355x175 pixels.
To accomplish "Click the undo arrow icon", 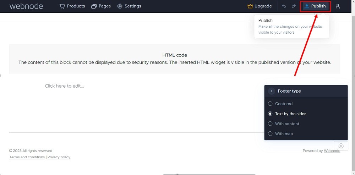I will [284, 6].
